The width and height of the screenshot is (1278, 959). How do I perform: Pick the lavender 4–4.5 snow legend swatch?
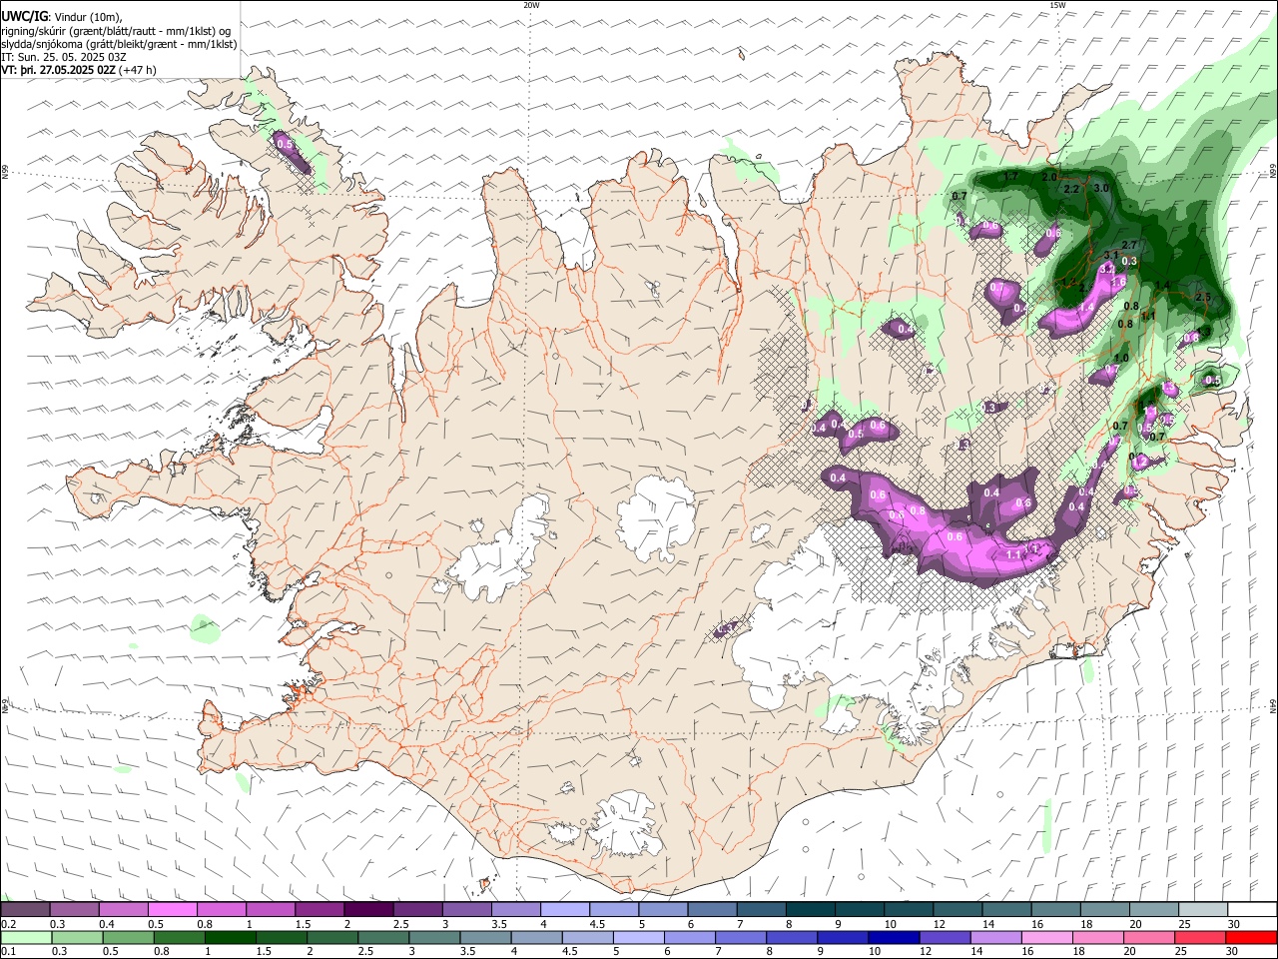[x=565, y=909]
